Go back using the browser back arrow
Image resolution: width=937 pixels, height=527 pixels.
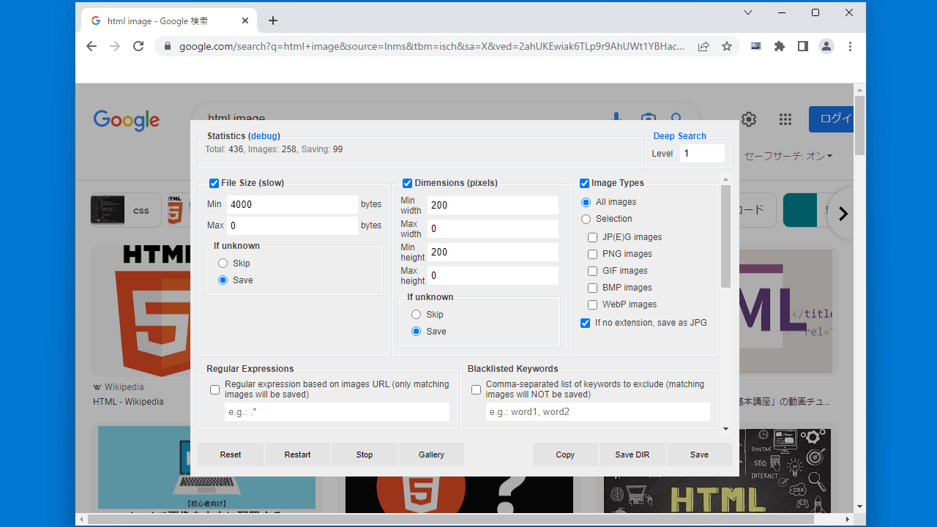tap(92, 46)
